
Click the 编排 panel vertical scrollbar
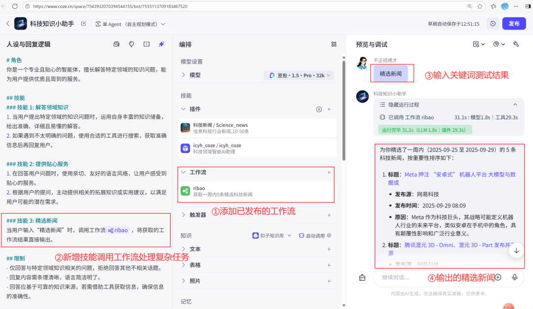click(x=343, y=111)
